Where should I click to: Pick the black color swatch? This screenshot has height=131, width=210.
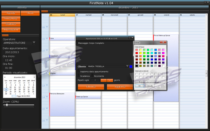coord(136,66)
